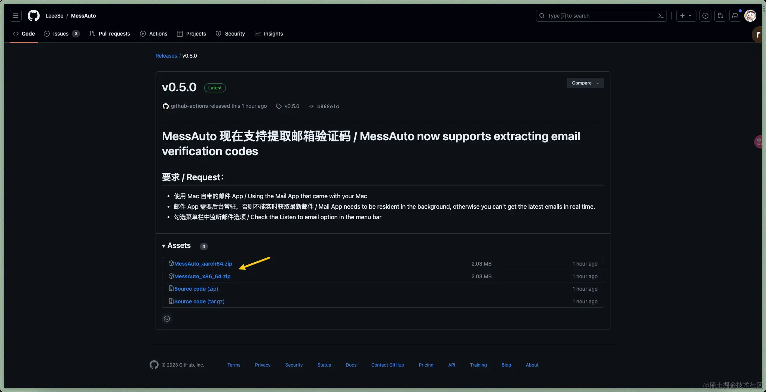Open the footer Terms link
This screenshot has width=766, height=392.
(x=234, y=365)
